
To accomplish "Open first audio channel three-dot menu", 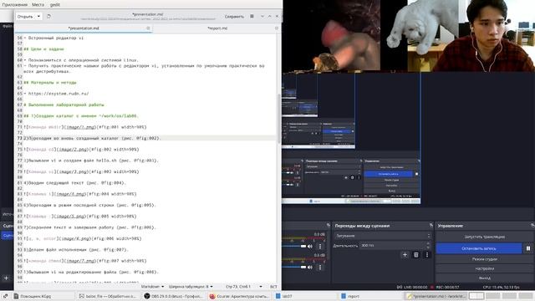I will 319,246.
